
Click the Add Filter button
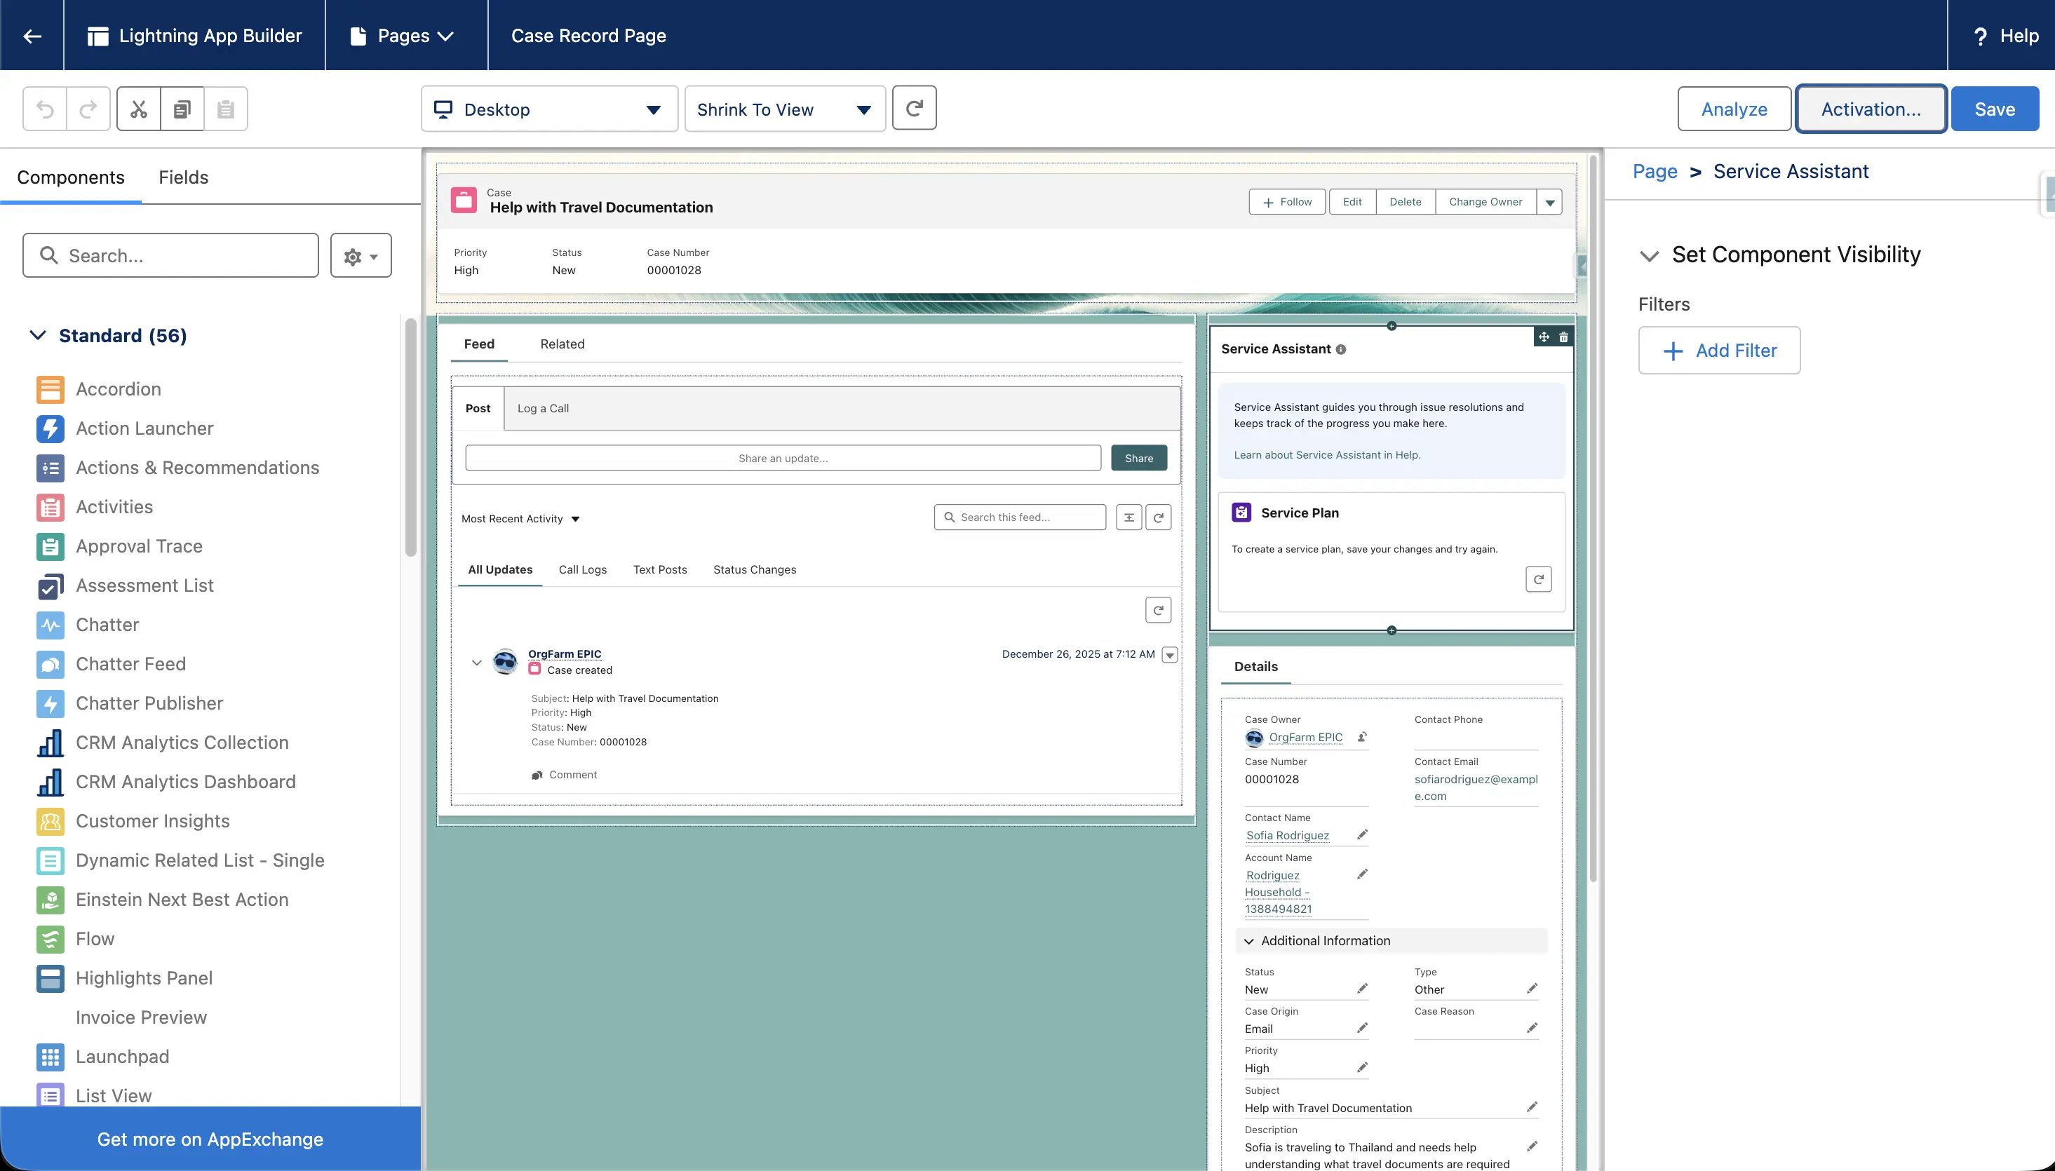1720,351
